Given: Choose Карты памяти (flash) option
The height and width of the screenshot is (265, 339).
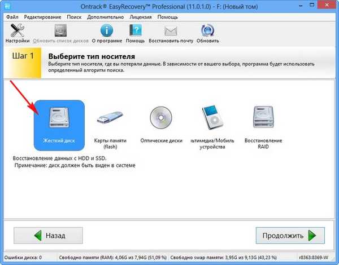Looking at the screenshot, I should 110,125.
